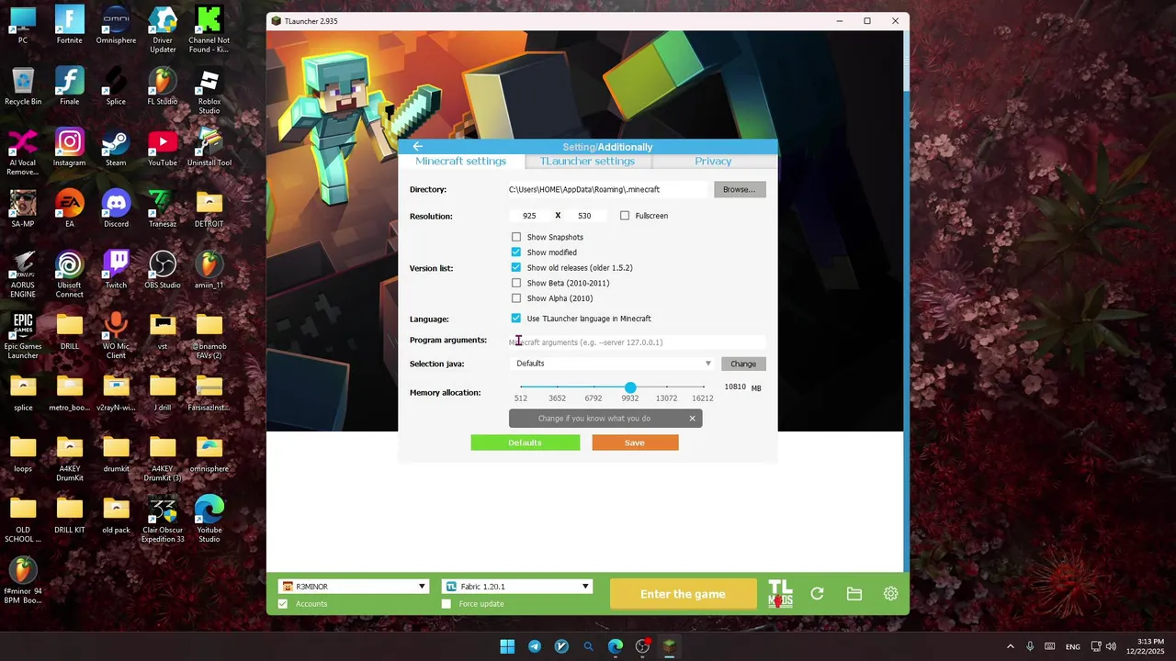The image size is (1176, 661).
Task: Open Clair Obscur Expedition 33 shortcut
Action: click(163, 521)
